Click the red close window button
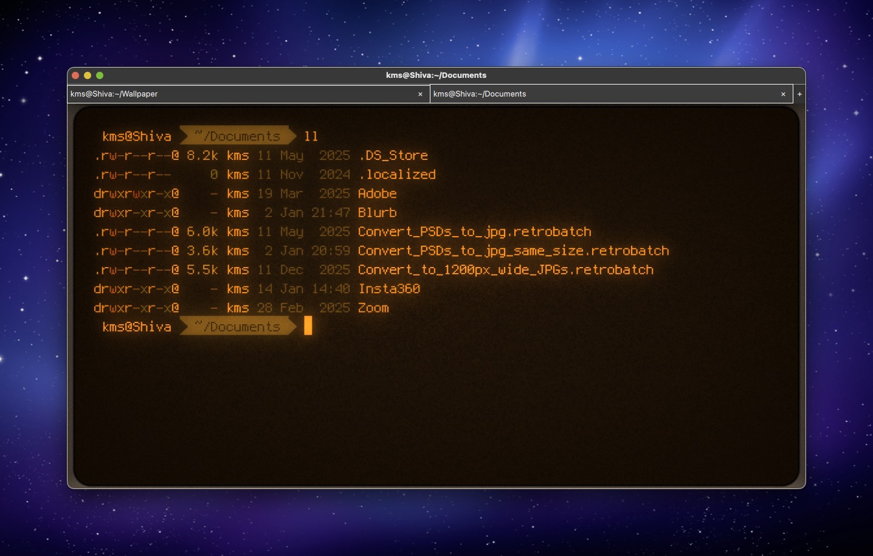Screen dimensions: 873x556 pos(75,75)
